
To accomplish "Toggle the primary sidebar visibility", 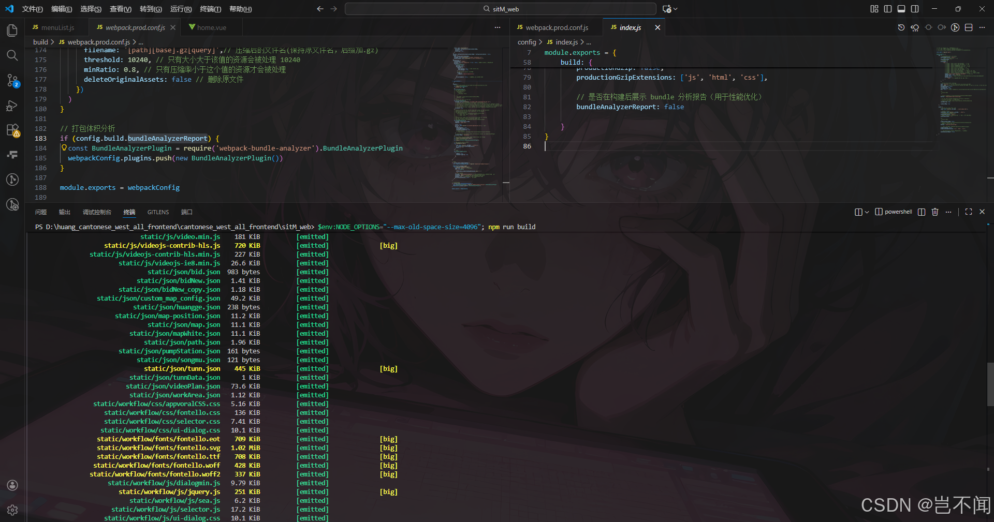I will pyautogui.click(x=888, y=9).
